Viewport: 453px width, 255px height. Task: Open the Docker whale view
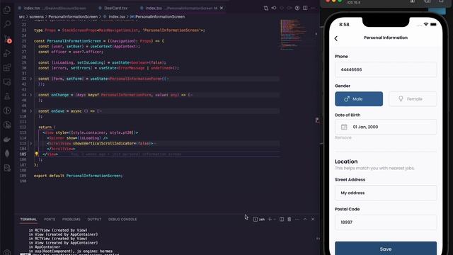pyautogui.click(x=7, y=140)
